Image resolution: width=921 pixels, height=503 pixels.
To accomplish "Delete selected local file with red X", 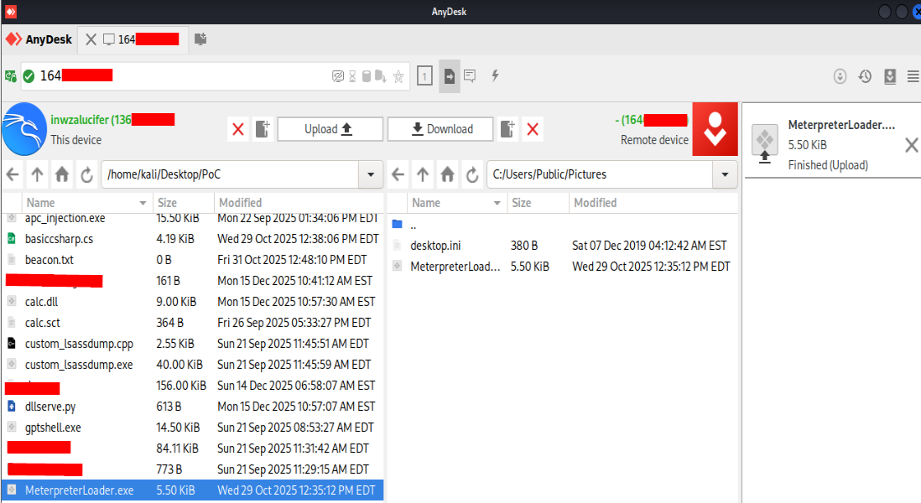I will (238, 129).
